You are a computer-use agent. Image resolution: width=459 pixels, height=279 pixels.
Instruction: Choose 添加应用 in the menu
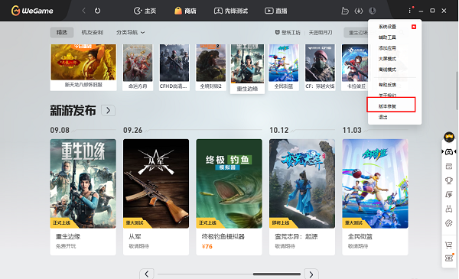[387, 48]
